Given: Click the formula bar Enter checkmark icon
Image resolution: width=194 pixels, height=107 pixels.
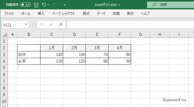Looking at the screenshot, I should [x=51, y=24].
